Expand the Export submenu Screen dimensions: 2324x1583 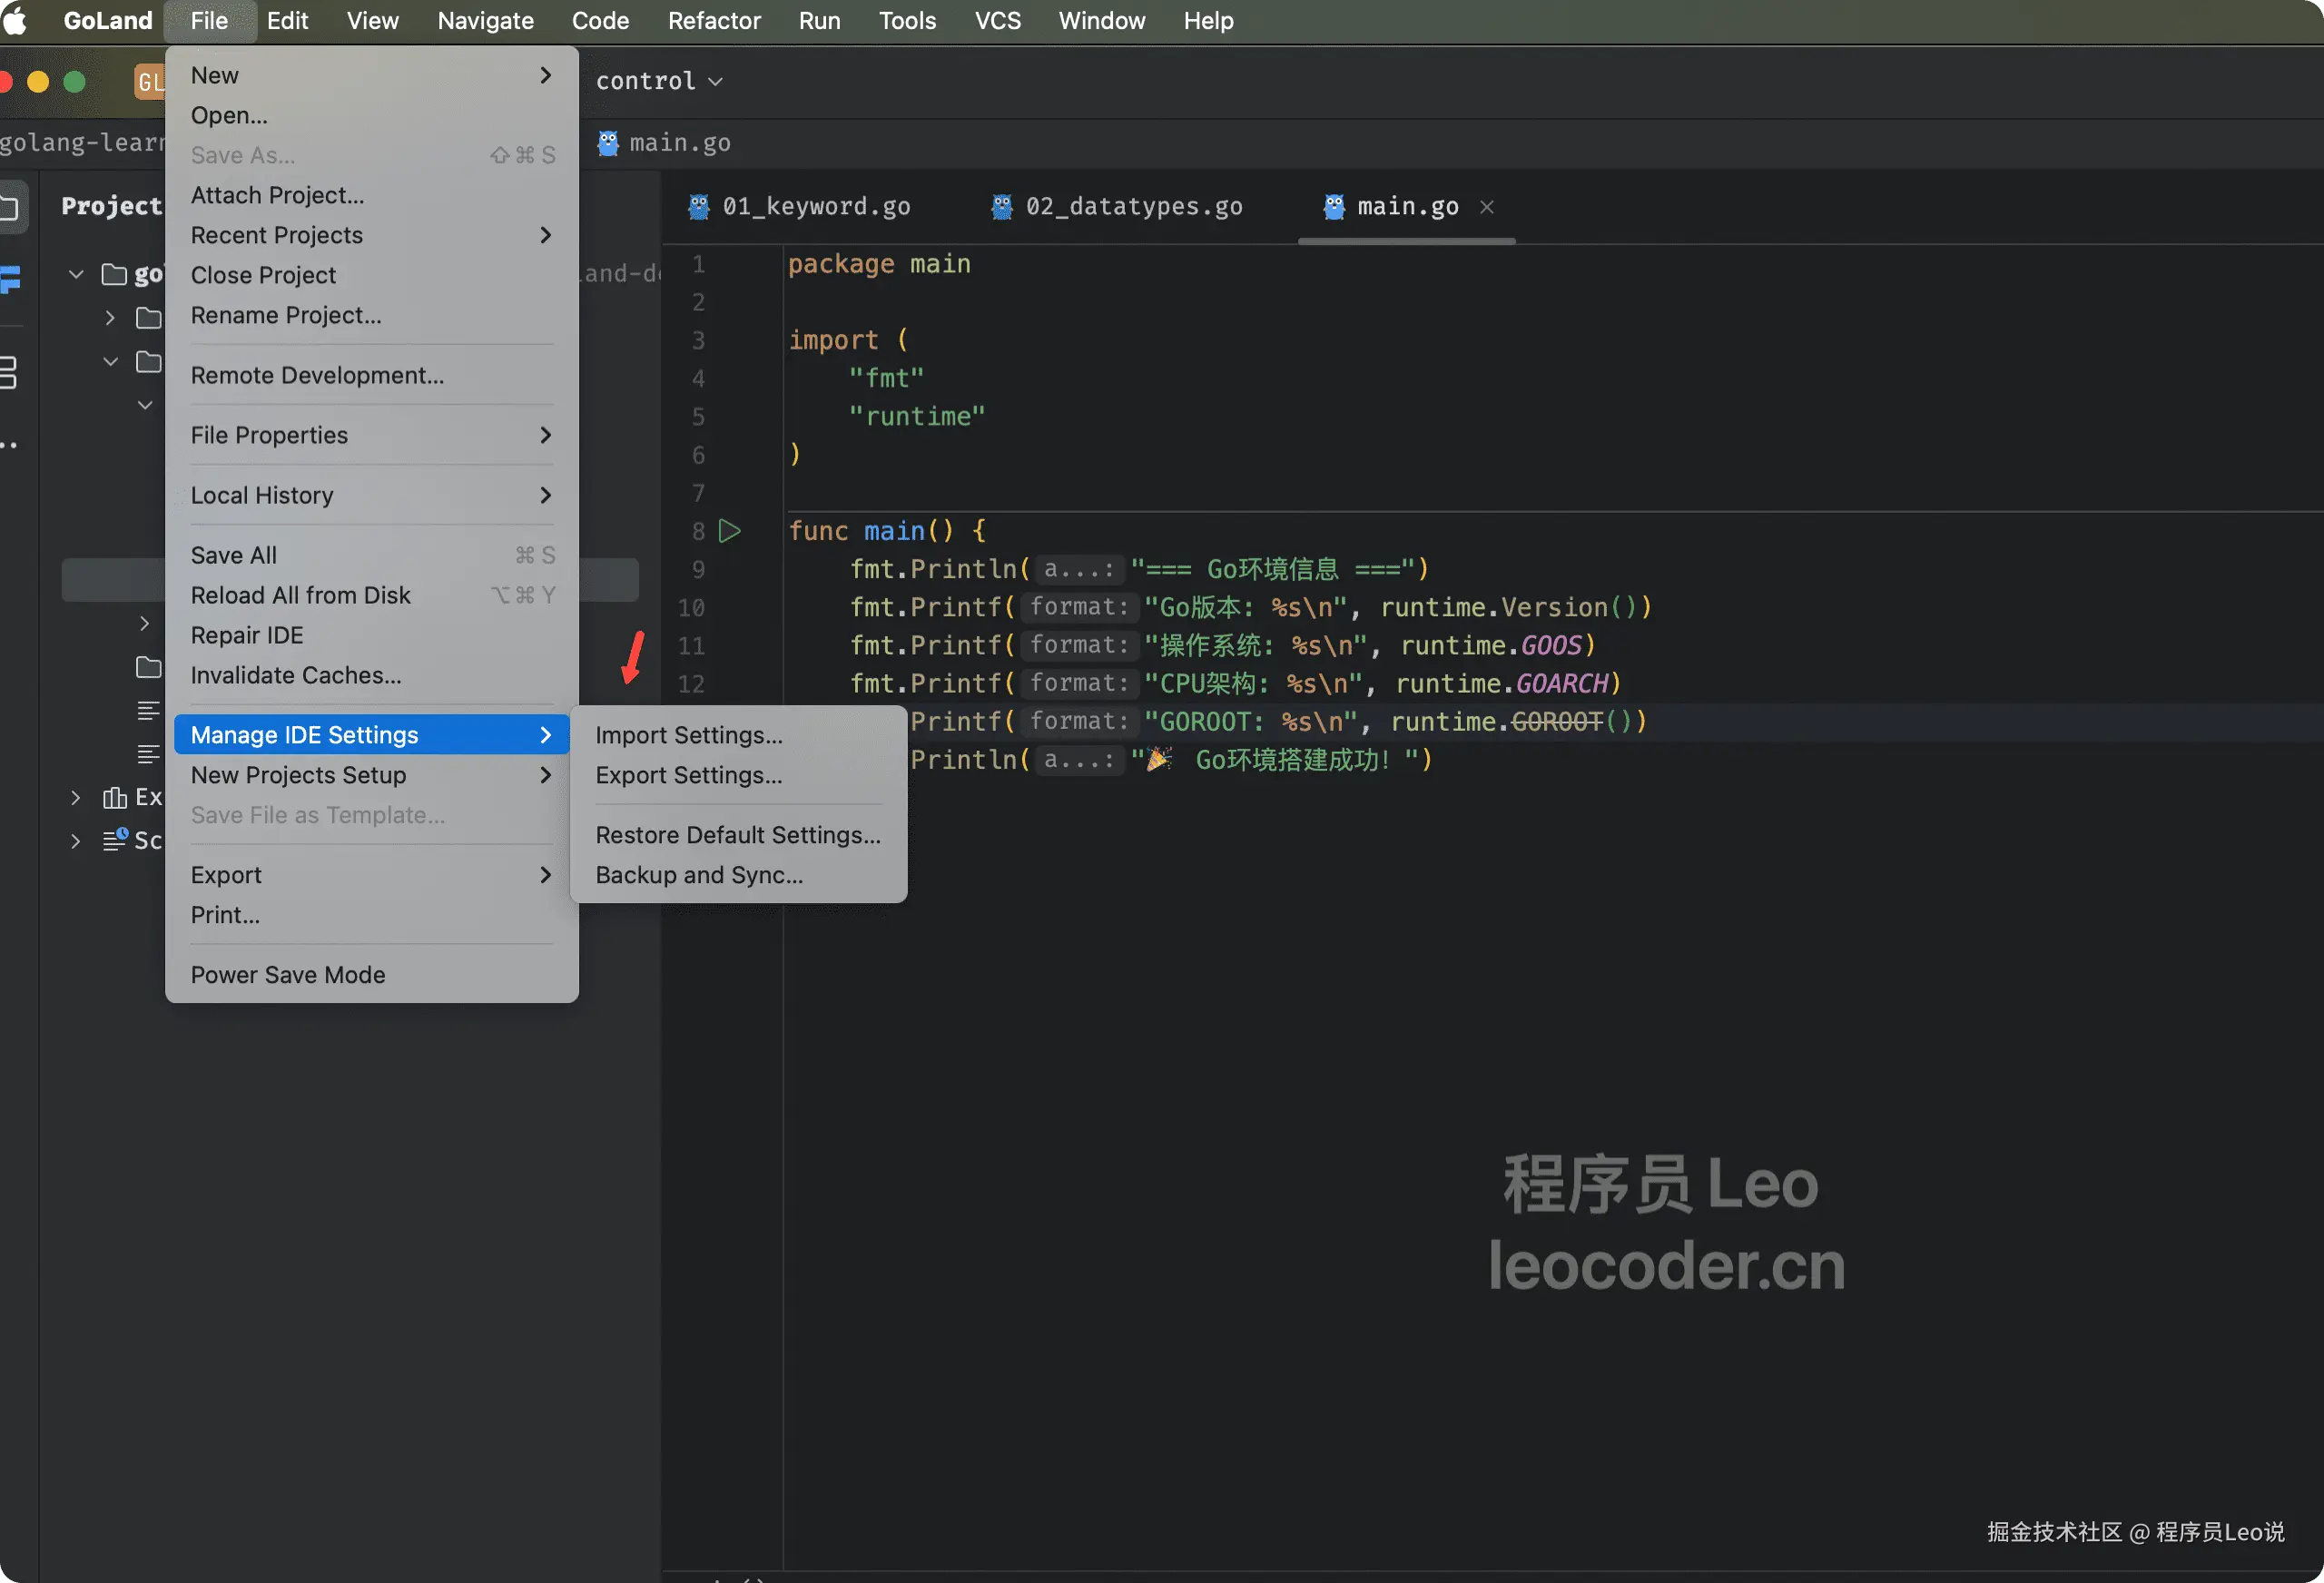[371, 875]
